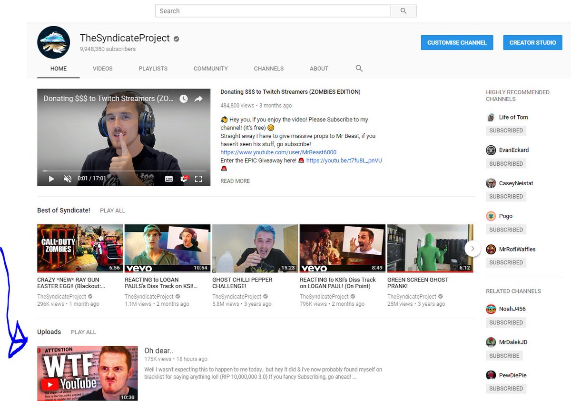Click SUBSCRIBE under MrDalekJD
This screenshot has height=401, width=571.
click(504, 356)
